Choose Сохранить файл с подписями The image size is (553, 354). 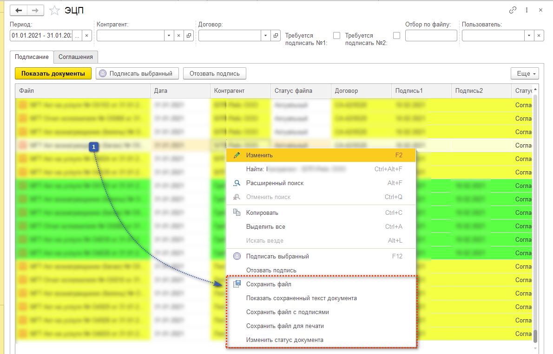coord(288,312)
